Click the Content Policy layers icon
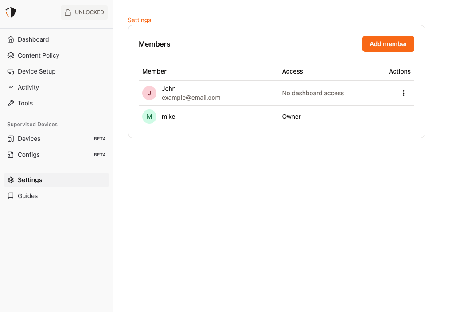 (11, 55)
